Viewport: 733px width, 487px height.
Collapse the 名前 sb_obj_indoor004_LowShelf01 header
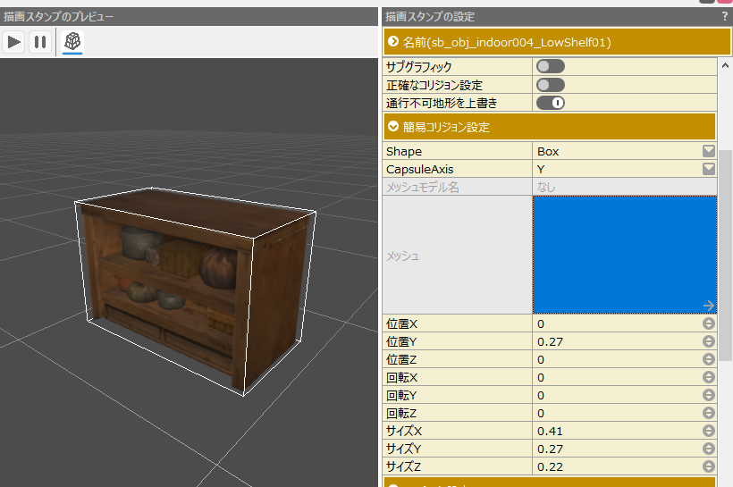(393, 42)
